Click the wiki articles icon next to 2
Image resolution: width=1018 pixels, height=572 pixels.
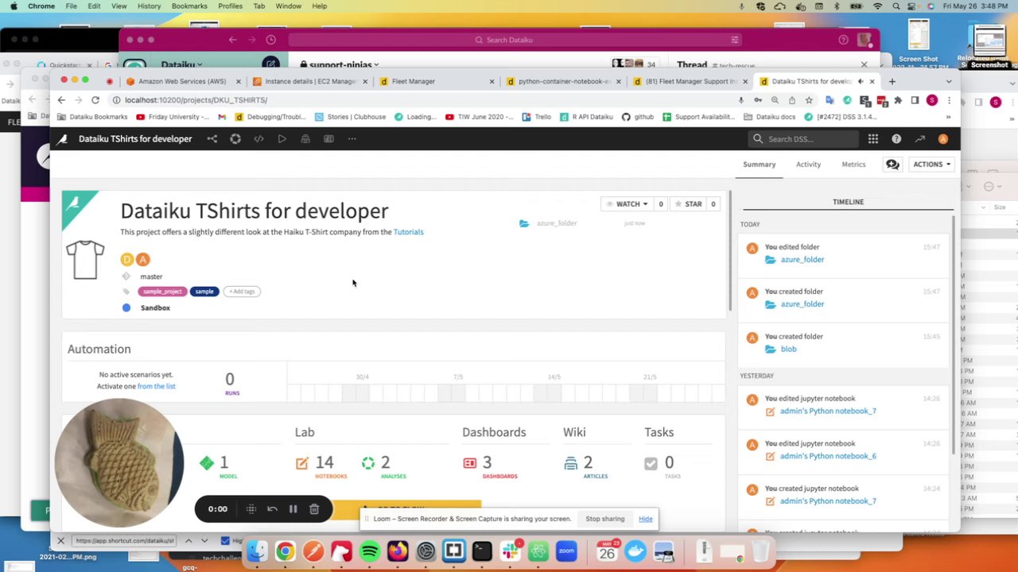(571, 462)
